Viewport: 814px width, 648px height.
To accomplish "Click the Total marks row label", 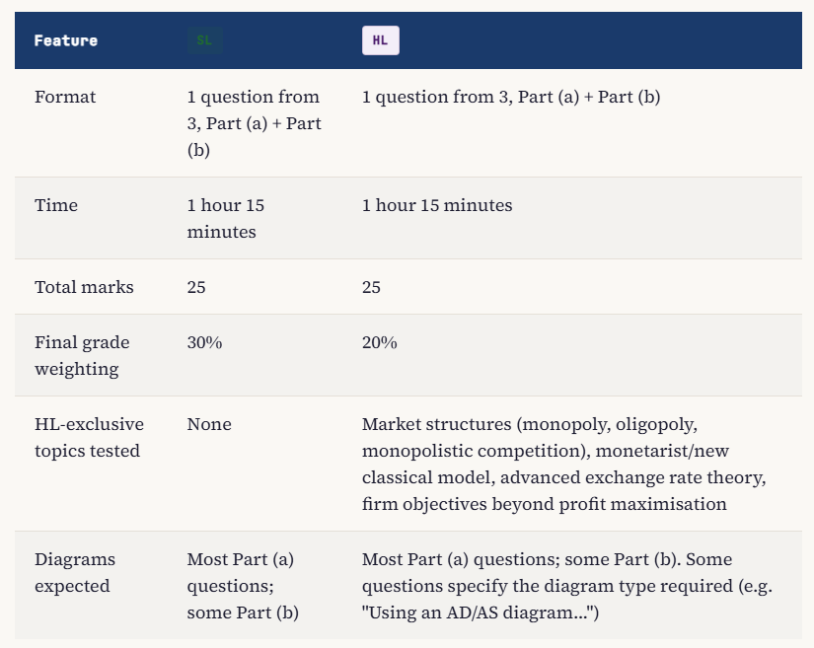I will pyautogui.click(x=84, y=287).
